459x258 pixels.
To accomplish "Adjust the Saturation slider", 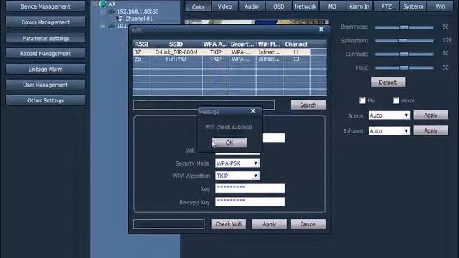I will click(404, 41).
